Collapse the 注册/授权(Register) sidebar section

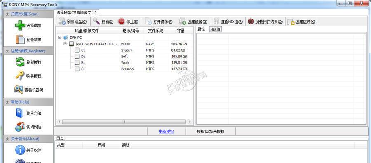tap(7, 51)
